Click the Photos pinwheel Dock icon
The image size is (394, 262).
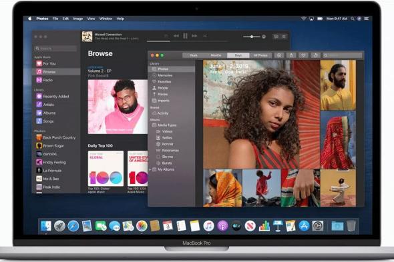(x=142, y=226)
